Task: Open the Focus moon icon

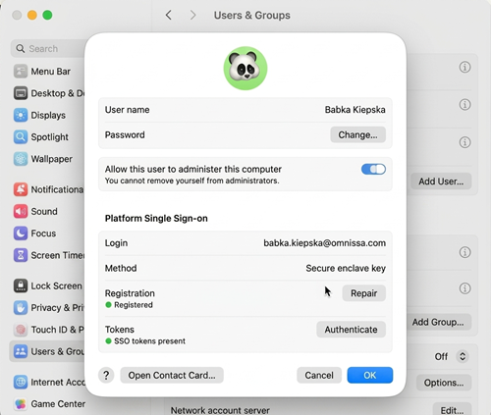Action: point(21,233)
